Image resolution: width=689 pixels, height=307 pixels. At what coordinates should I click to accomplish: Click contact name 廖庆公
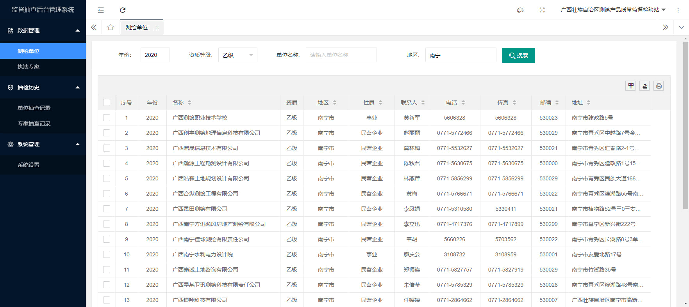412,254
